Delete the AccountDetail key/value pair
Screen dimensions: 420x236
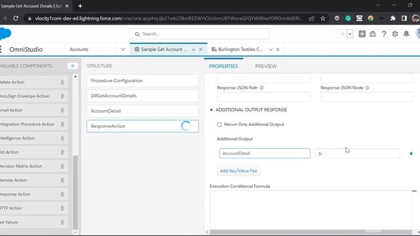coord(411,153)
